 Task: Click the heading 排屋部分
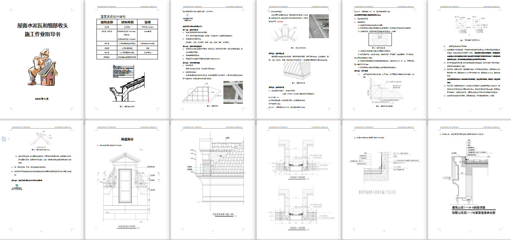click(x=127, y=139)
